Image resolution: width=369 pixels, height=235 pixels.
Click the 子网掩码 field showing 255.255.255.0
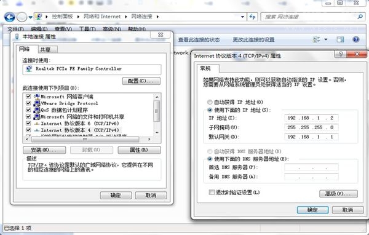(x=312, y=127)
